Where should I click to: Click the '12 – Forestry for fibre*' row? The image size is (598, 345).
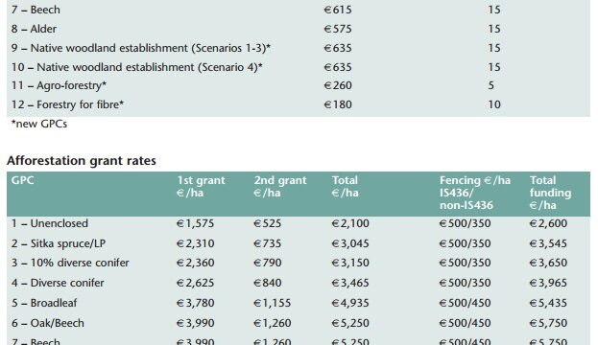[x=299, y=104]
